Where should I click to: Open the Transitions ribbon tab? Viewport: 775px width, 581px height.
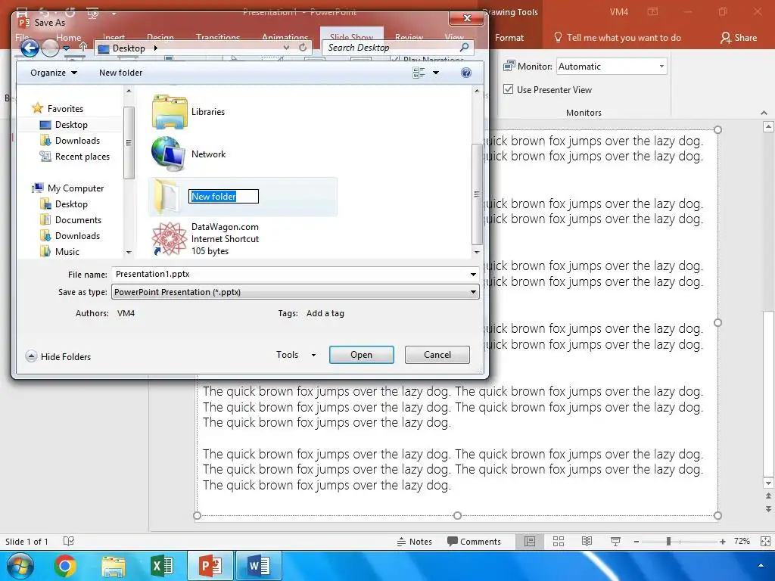click(218, 37)
